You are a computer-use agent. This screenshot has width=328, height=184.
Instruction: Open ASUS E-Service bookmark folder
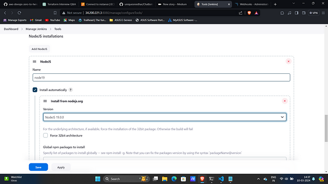[x=121, y=20]
